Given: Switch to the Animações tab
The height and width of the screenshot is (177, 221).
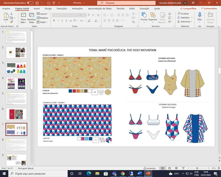Looking at the screenshot, I should tap(77, 9).
